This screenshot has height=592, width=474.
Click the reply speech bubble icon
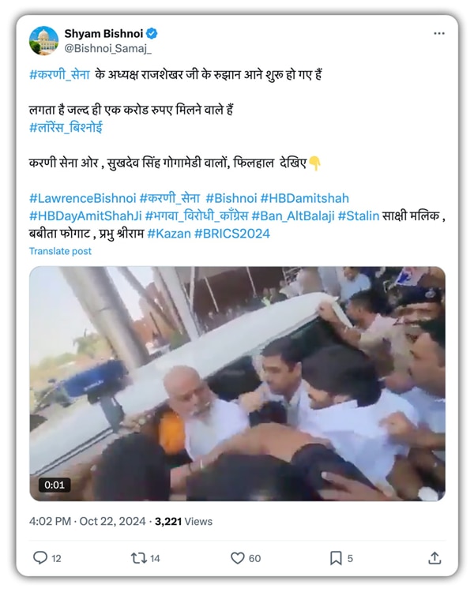pos(40,557)
